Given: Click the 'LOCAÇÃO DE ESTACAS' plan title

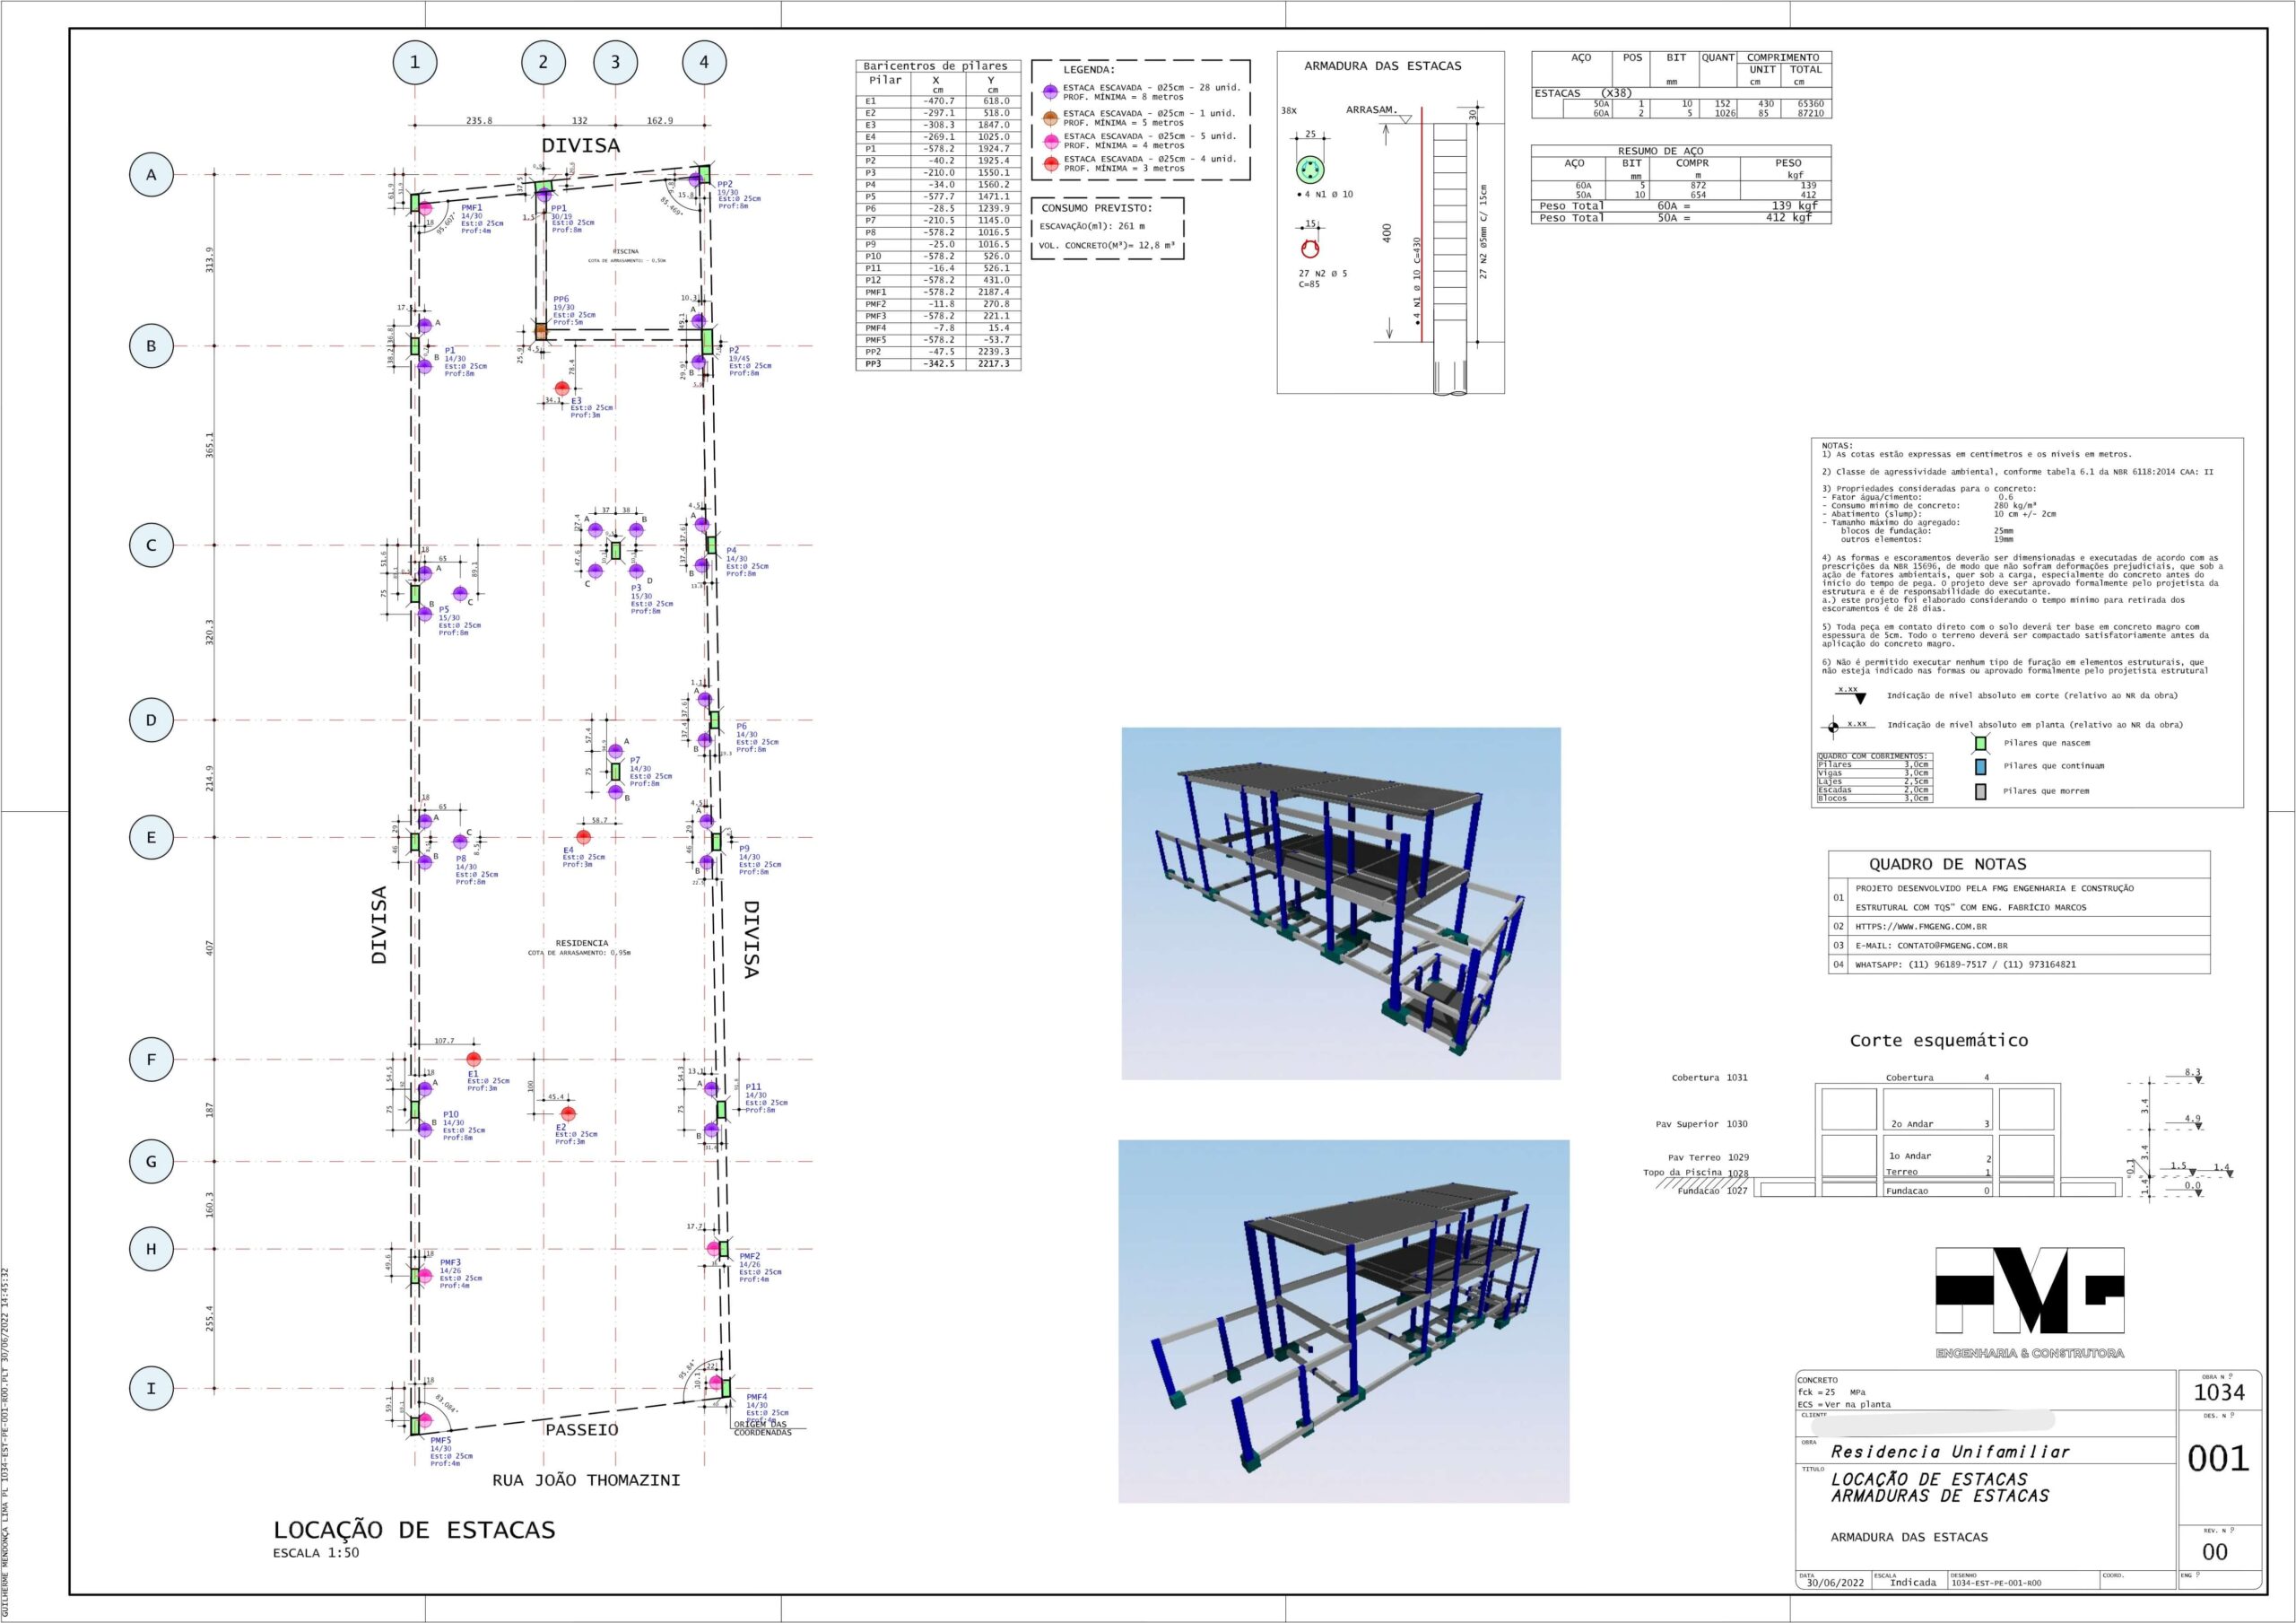Looking at the screenshot, I should [414, 1529].
